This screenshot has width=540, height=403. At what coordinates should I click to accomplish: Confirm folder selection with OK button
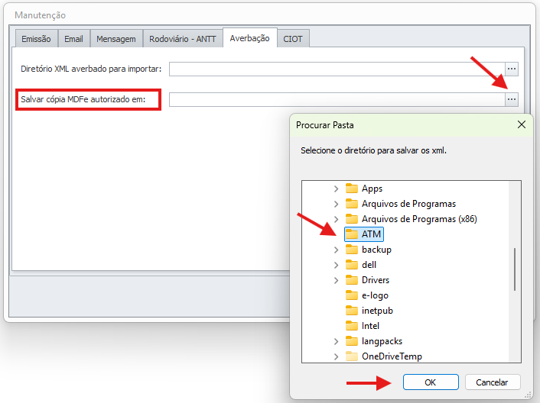point(431,382)
